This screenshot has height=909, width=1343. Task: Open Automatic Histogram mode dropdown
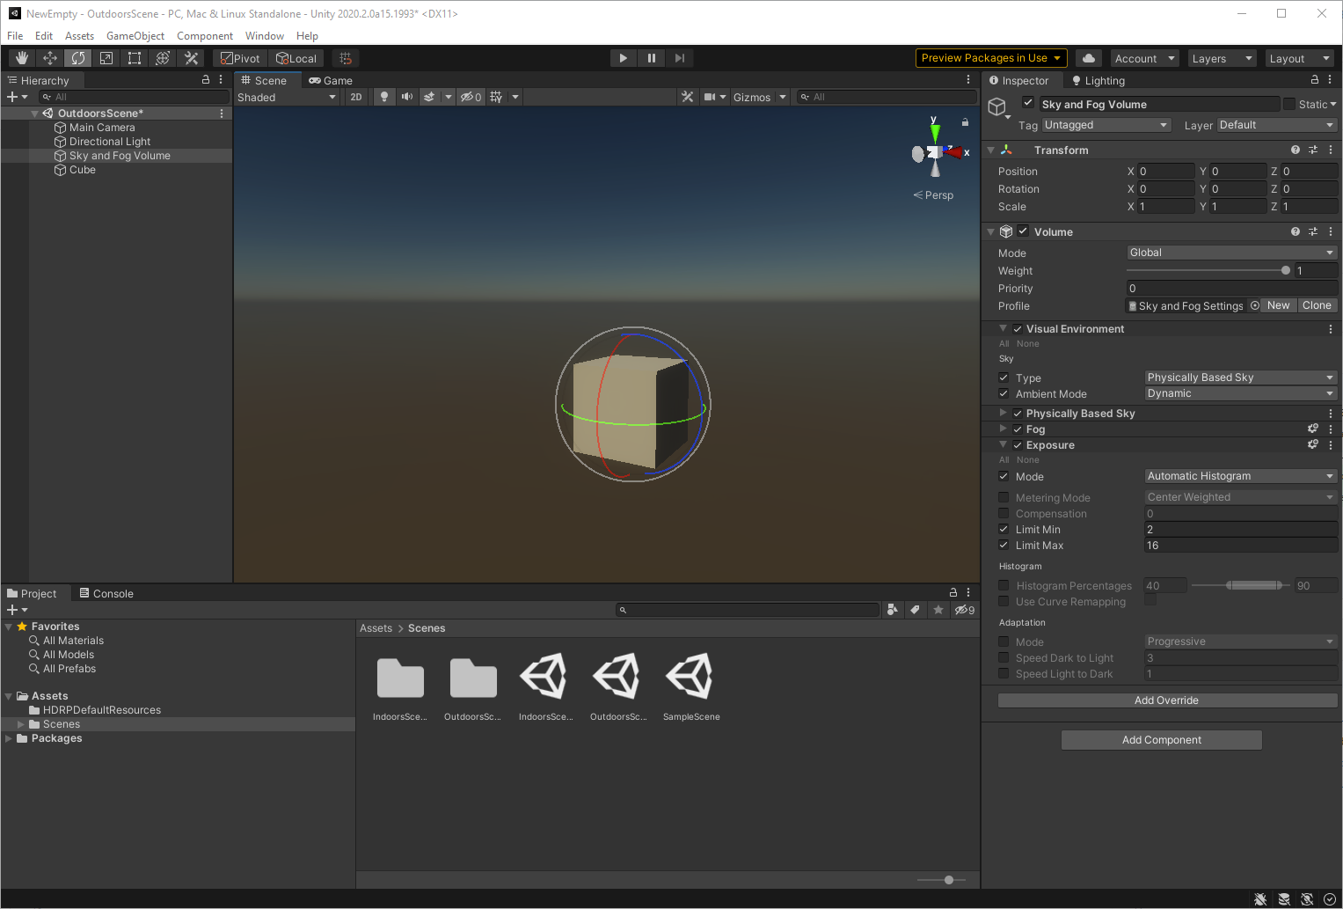coord(1241,476)
